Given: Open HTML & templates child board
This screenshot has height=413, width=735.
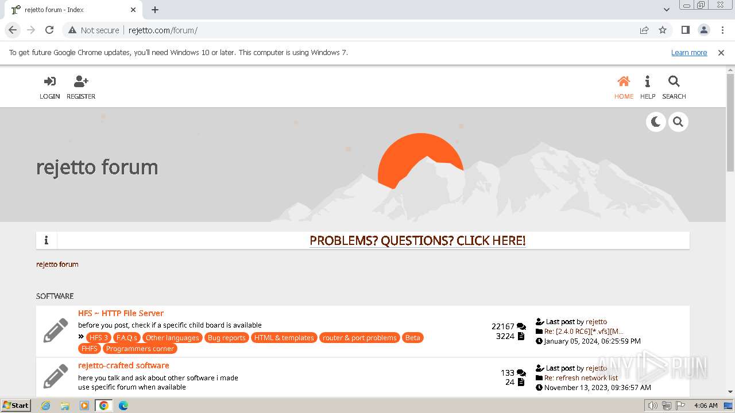Looking at the screenshot, I should point(284,338).
